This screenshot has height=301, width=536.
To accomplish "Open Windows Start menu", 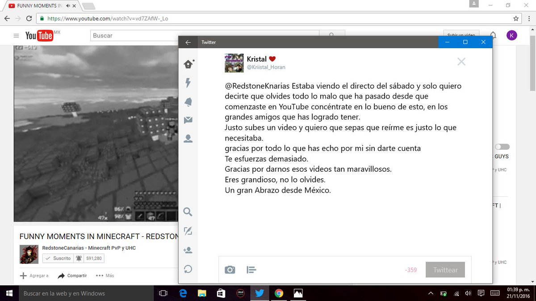I will pos(9,293).
